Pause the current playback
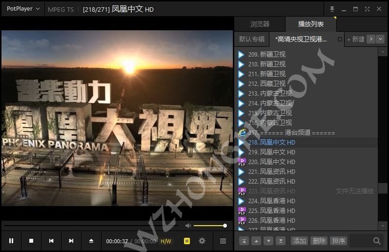 (x=11, y=241)
